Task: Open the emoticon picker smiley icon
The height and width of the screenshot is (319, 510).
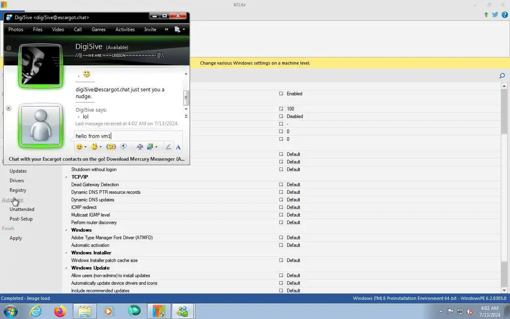Action: 79,147
